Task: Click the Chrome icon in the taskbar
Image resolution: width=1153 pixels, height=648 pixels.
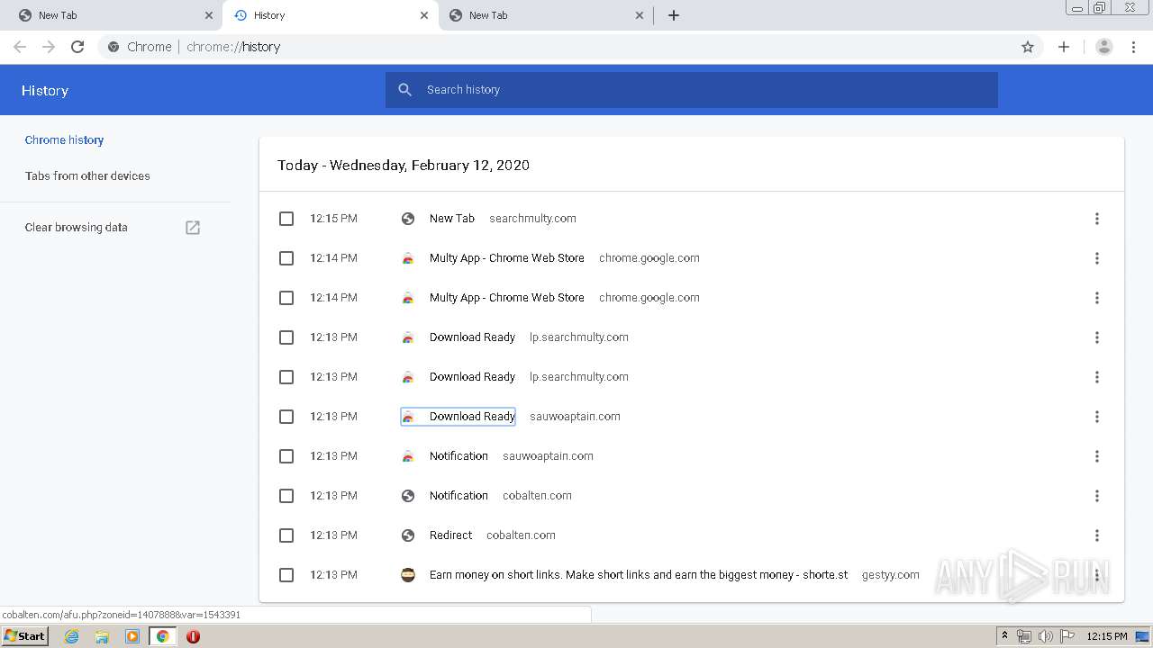Action: point(162,636)
